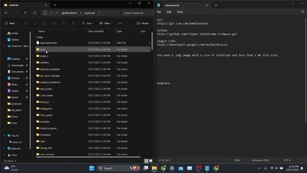307x173 pixels.
Task: Open Notepad settings gear
Action: (303, 12)
